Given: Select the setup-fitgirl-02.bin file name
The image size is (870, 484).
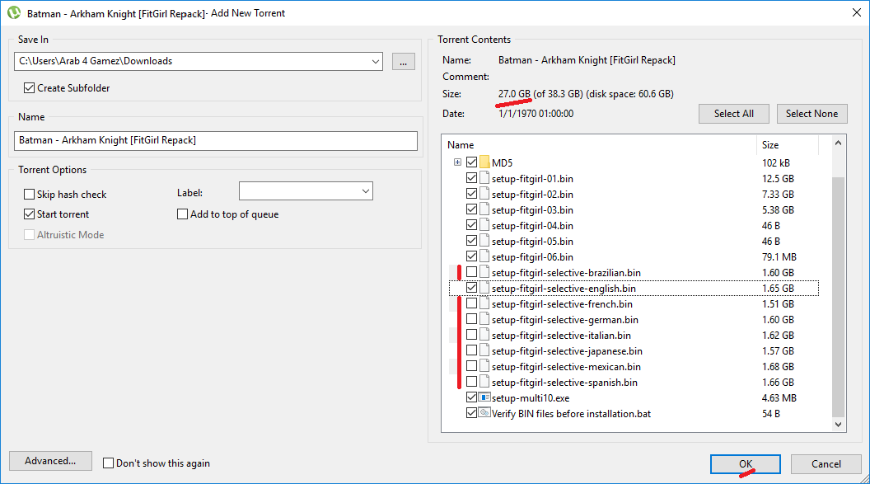Looking at the screenshot, I should pos(532,195).
